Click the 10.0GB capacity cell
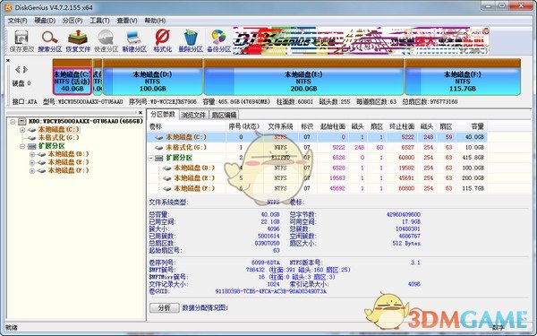The image size is (537, 336). [474, 148]
